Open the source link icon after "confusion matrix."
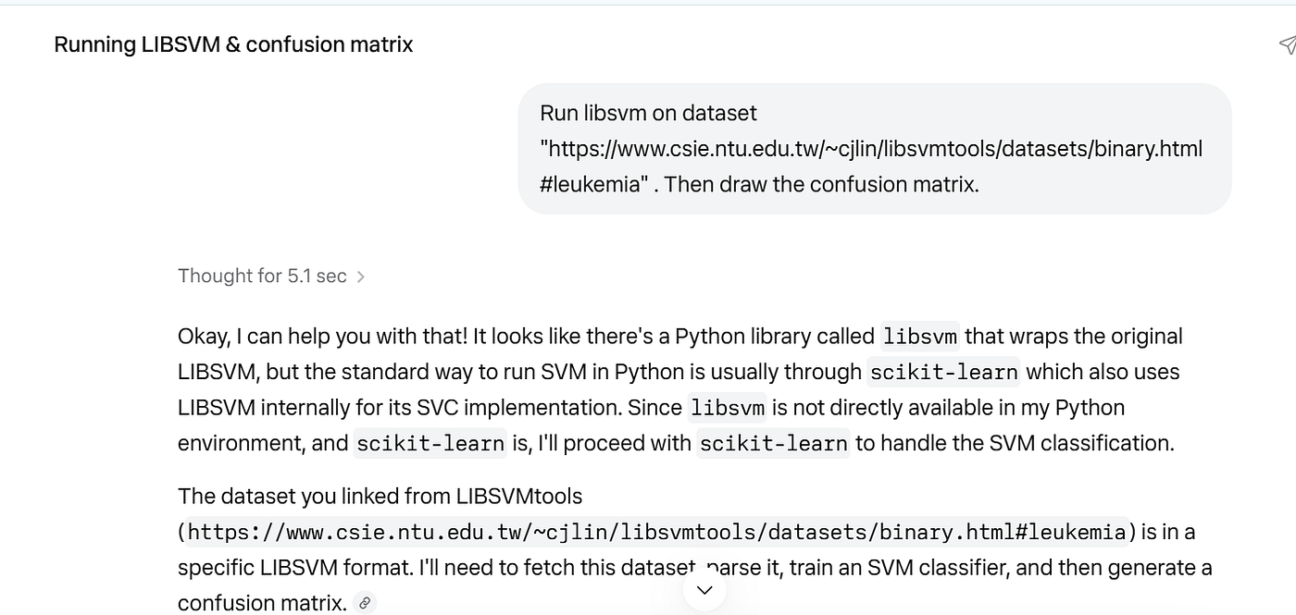The width and height of the screenshot is (1296, 615). tap(366, 603)
